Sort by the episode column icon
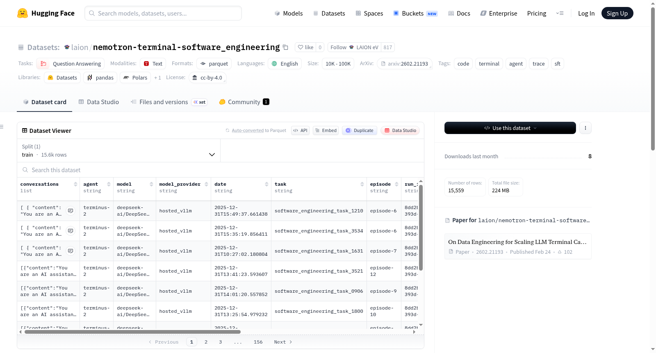Screen dimensions: 656x353 tap(396, 184)
